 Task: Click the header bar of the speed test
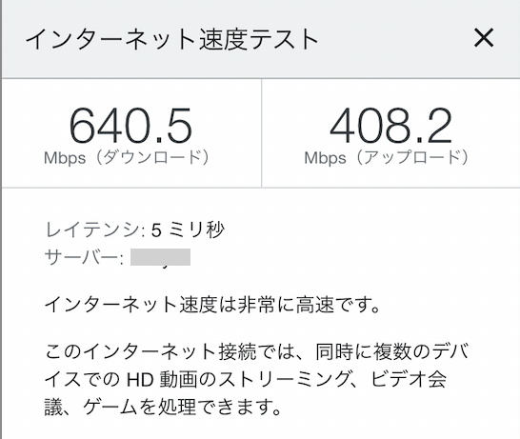point(261,39)
